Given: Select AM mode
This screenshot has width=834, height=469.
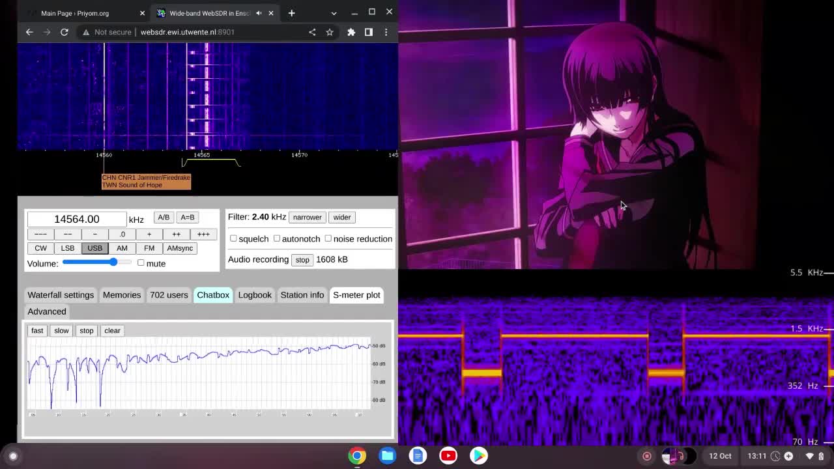Looking at the screenshot, I should (x=122, y=248).
